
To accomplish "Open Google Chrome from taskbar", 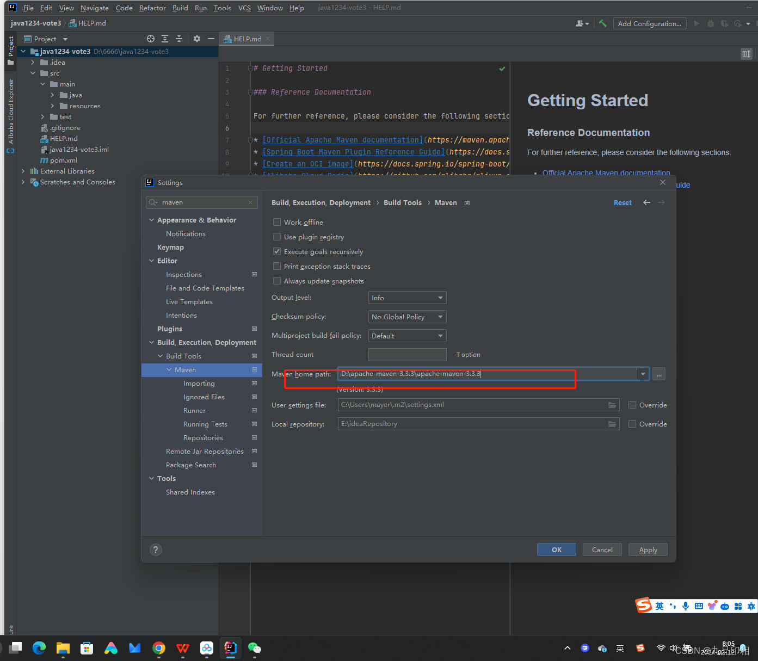I will tap(159, 648).
